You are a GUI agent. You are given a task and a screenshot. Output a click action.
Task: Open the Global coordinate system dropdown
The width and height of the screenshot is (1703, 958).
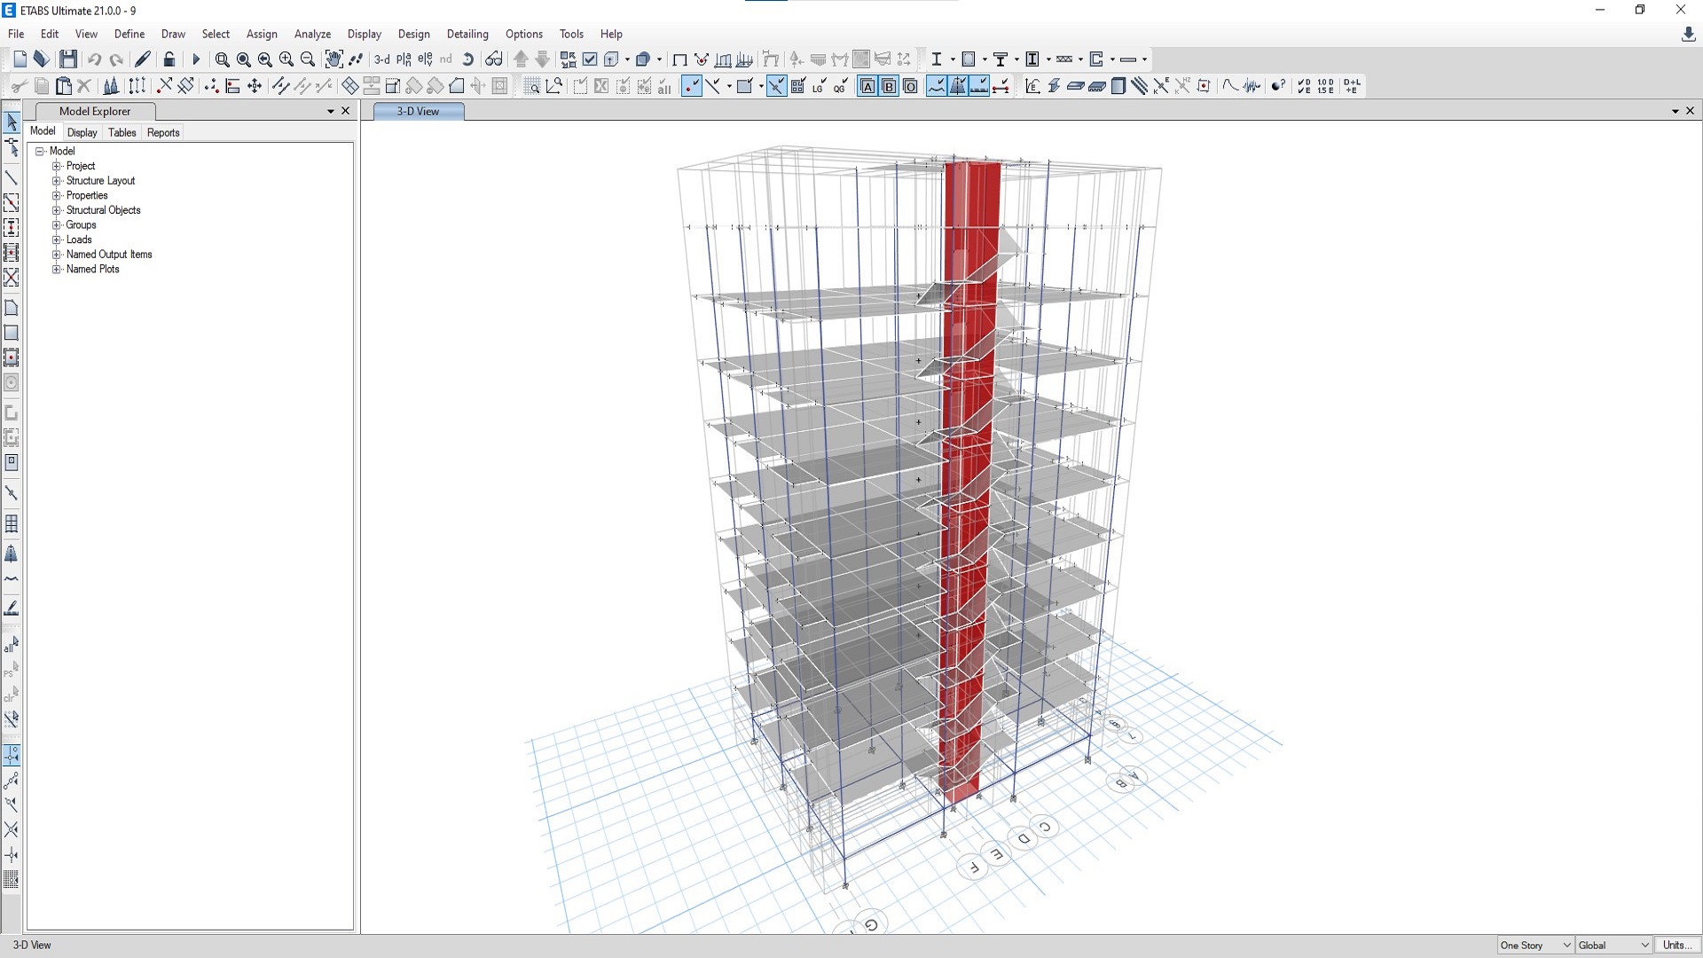(x=1613, y=946)
